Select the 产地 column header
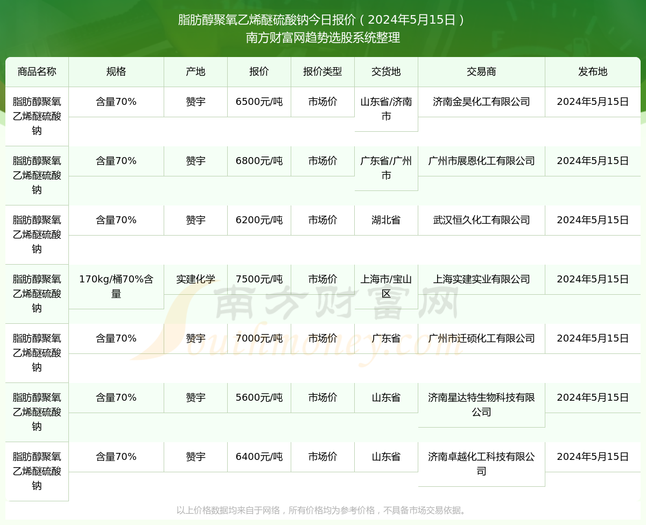 tap(196, 72)
